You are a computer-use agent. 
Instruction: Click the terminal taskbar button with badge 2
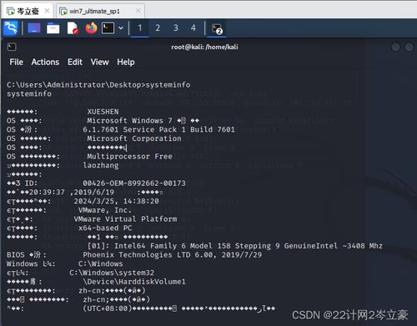[217, 28]
